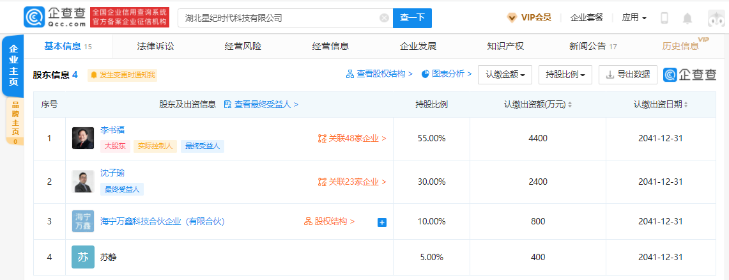Open 股权结构 link for 海宁万鑫
Viewport: 729px width, 280px height.
pos(330,221)
